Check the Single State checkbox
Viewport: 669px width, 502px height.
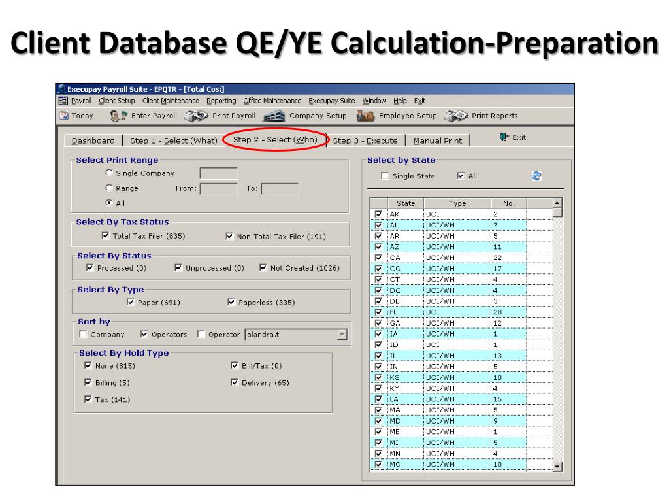pyautogui.click(x=385, y=176)
